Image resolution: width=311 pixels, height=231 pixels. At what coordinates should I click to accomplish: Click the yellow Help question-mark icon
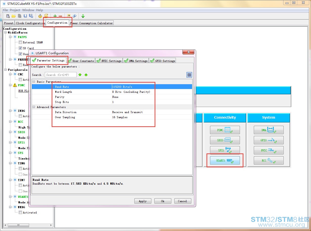[69, 16]
